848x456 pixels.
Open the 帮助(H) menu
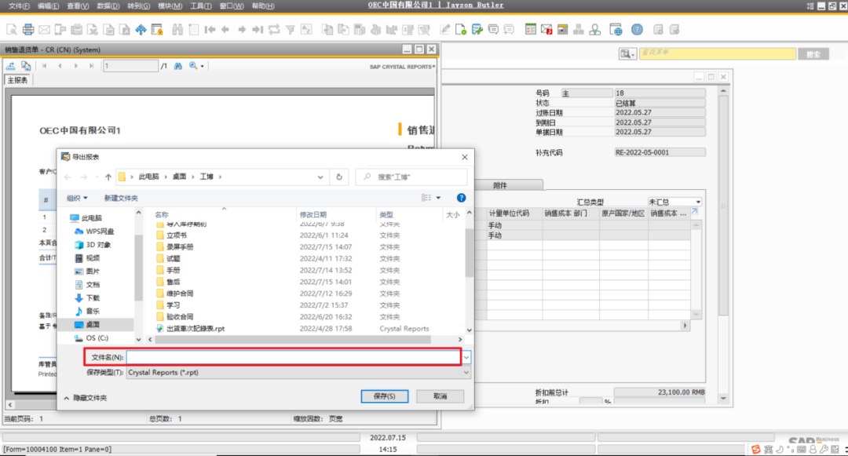263,6
